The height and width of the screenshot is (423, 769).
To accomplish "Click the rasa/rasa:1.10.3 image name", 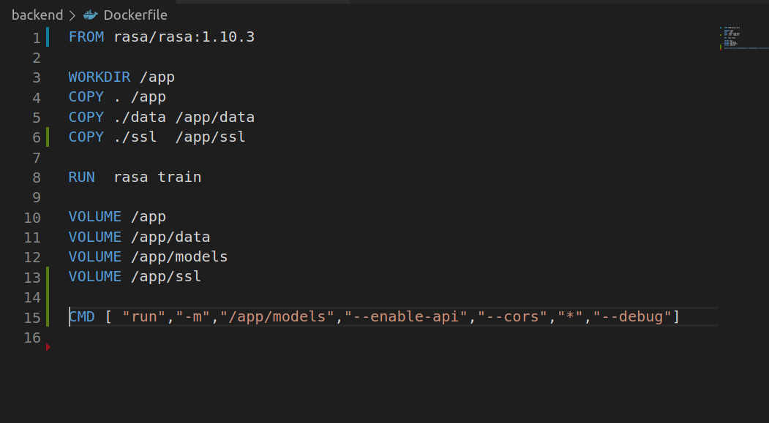I will click(184, 37).
